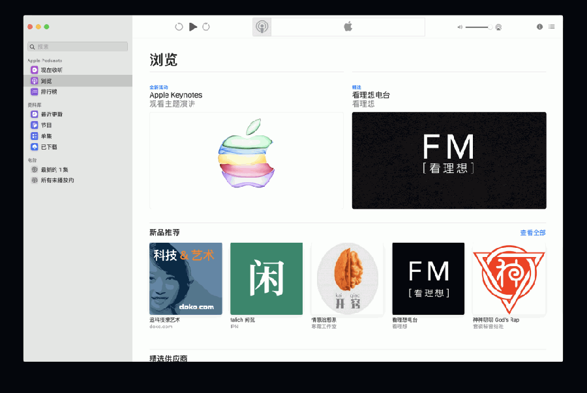Show episode info with the info icon
Screen dimensions: 587x393
click(539, 27)
